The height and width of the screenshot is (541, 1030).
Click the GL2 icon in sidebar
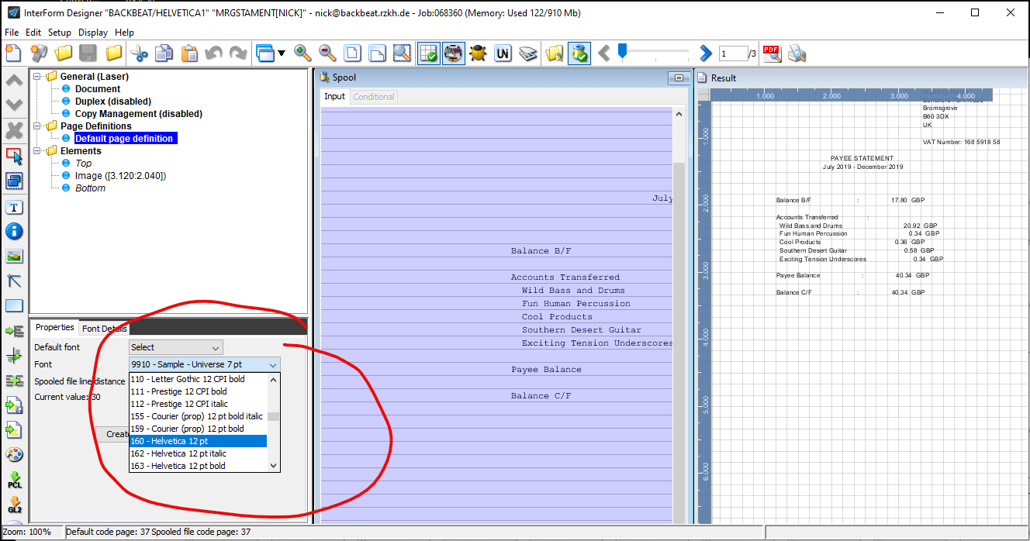[x=14, y=505]
